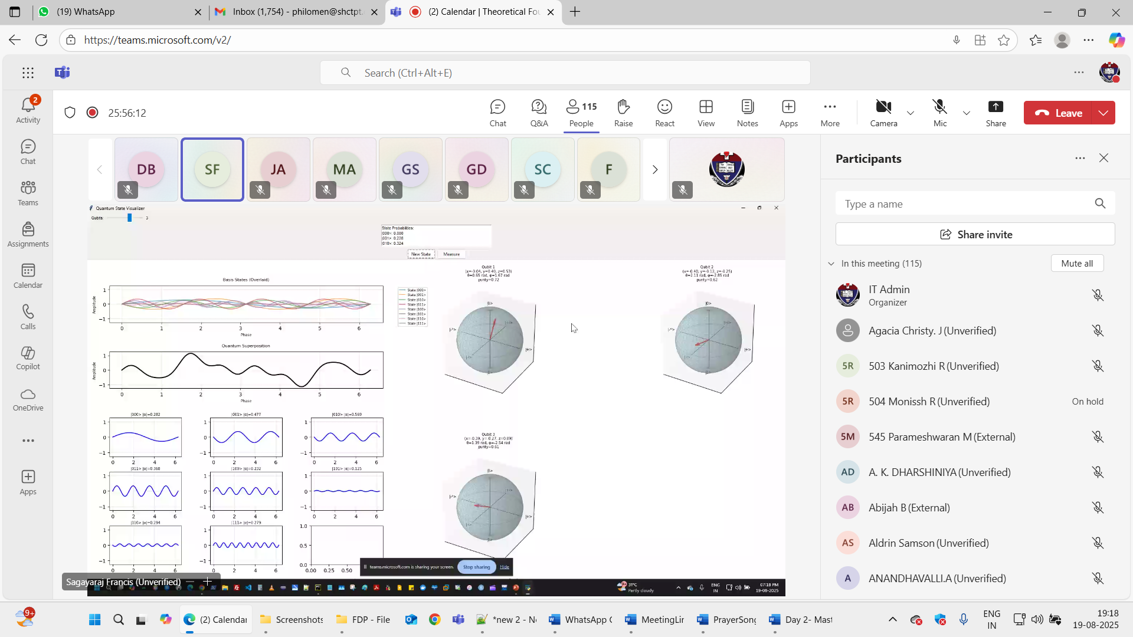Leave the meeting
Image resolution: width=1133 pixels, height=637 pixels.
point(1059,113)
